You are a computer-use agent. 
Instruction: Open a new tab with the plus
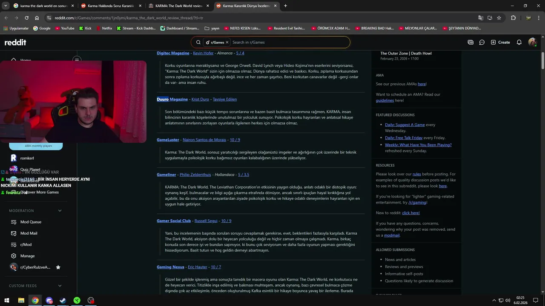pyautogui.click(x=285, y=6)
